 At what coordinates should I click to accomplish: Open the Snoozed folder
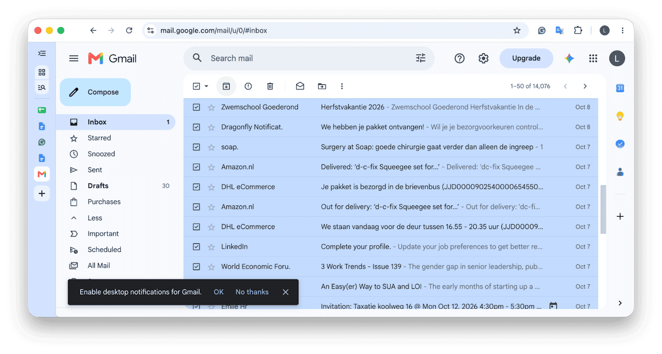click(x=116, y=154)
